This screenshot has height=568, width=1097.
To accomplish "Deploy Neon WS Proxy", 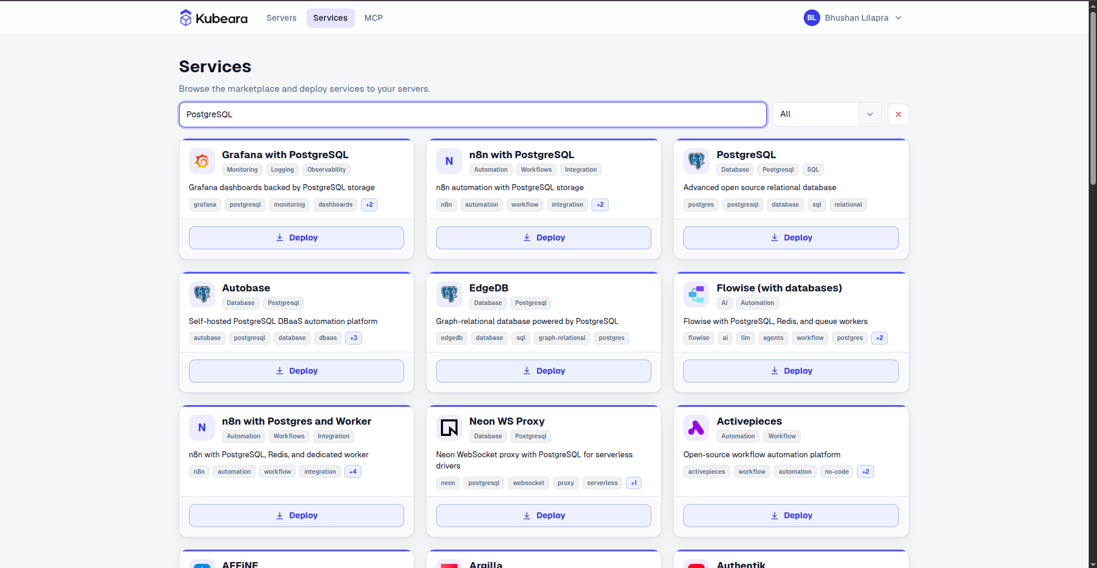I will (x=543, y=515).
